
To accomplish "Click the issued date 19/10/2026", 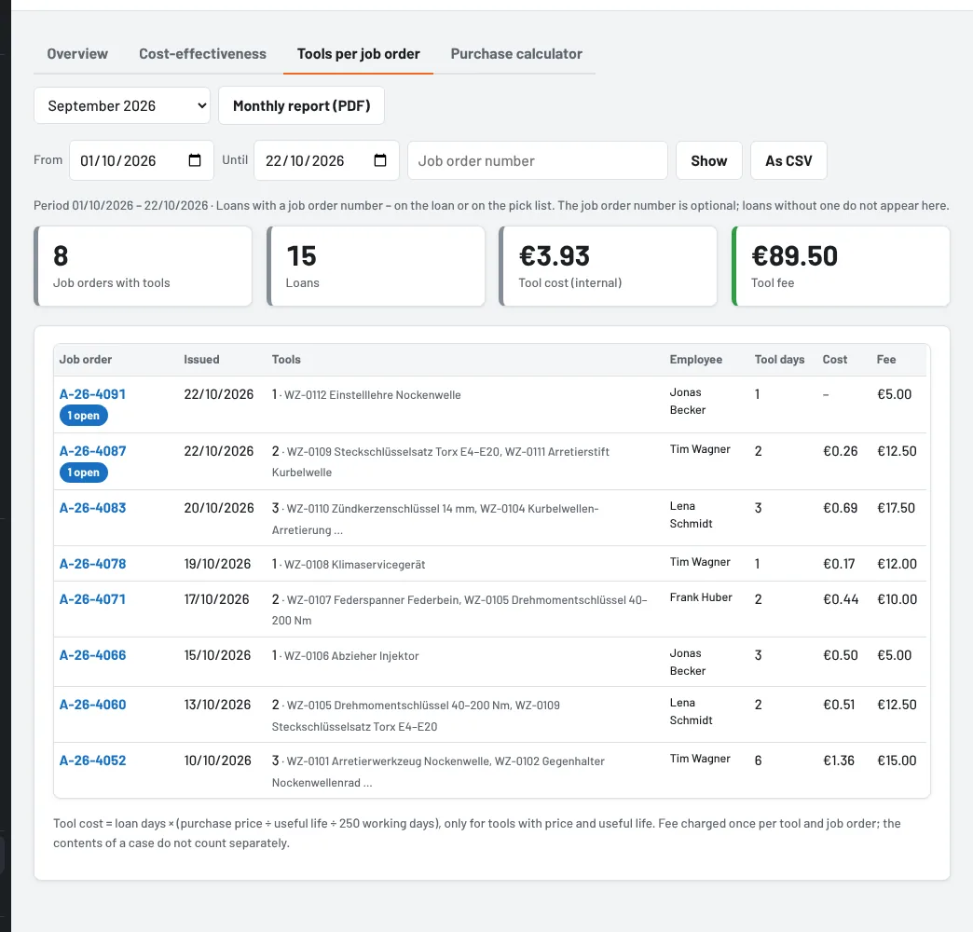I will pyautogui.click(x=217, y=564).
